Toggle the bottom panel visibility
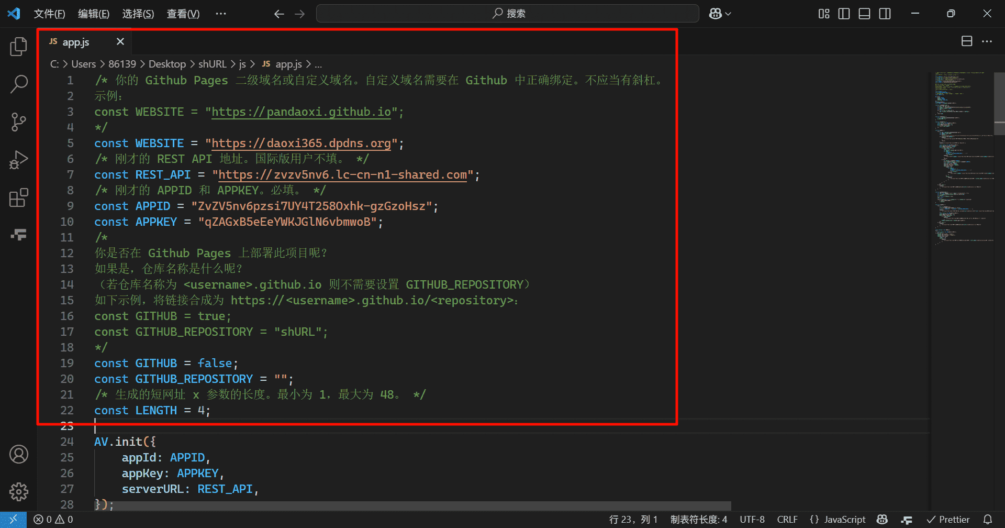 point(864,14)
